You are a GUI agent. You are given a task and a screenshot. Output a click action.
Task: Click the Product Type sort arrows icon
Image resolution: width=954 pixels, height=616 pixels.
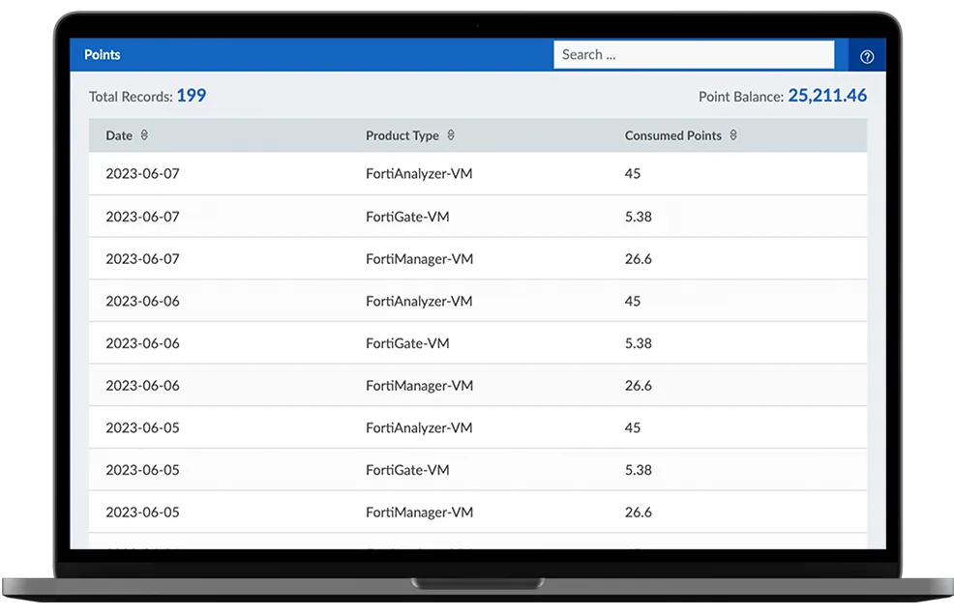(451, 135)
